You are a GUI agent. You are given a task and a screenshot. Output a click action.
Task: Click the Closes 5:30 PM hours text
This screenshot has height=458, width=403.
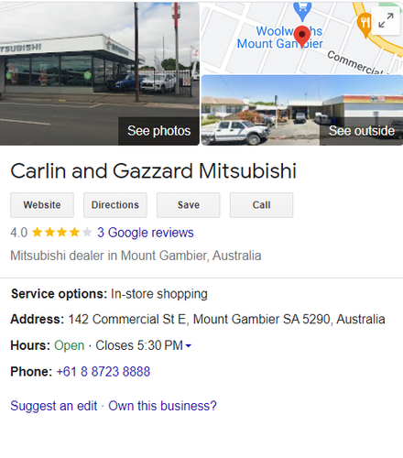139,345
